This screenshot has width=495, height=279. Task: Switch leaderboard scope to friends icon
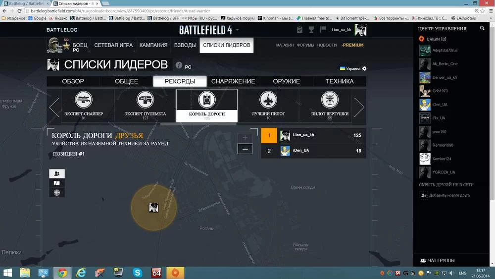(57, 173)
